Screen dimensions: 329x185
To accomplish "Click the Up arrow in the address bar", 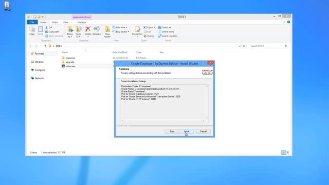I will coord(45,46).
